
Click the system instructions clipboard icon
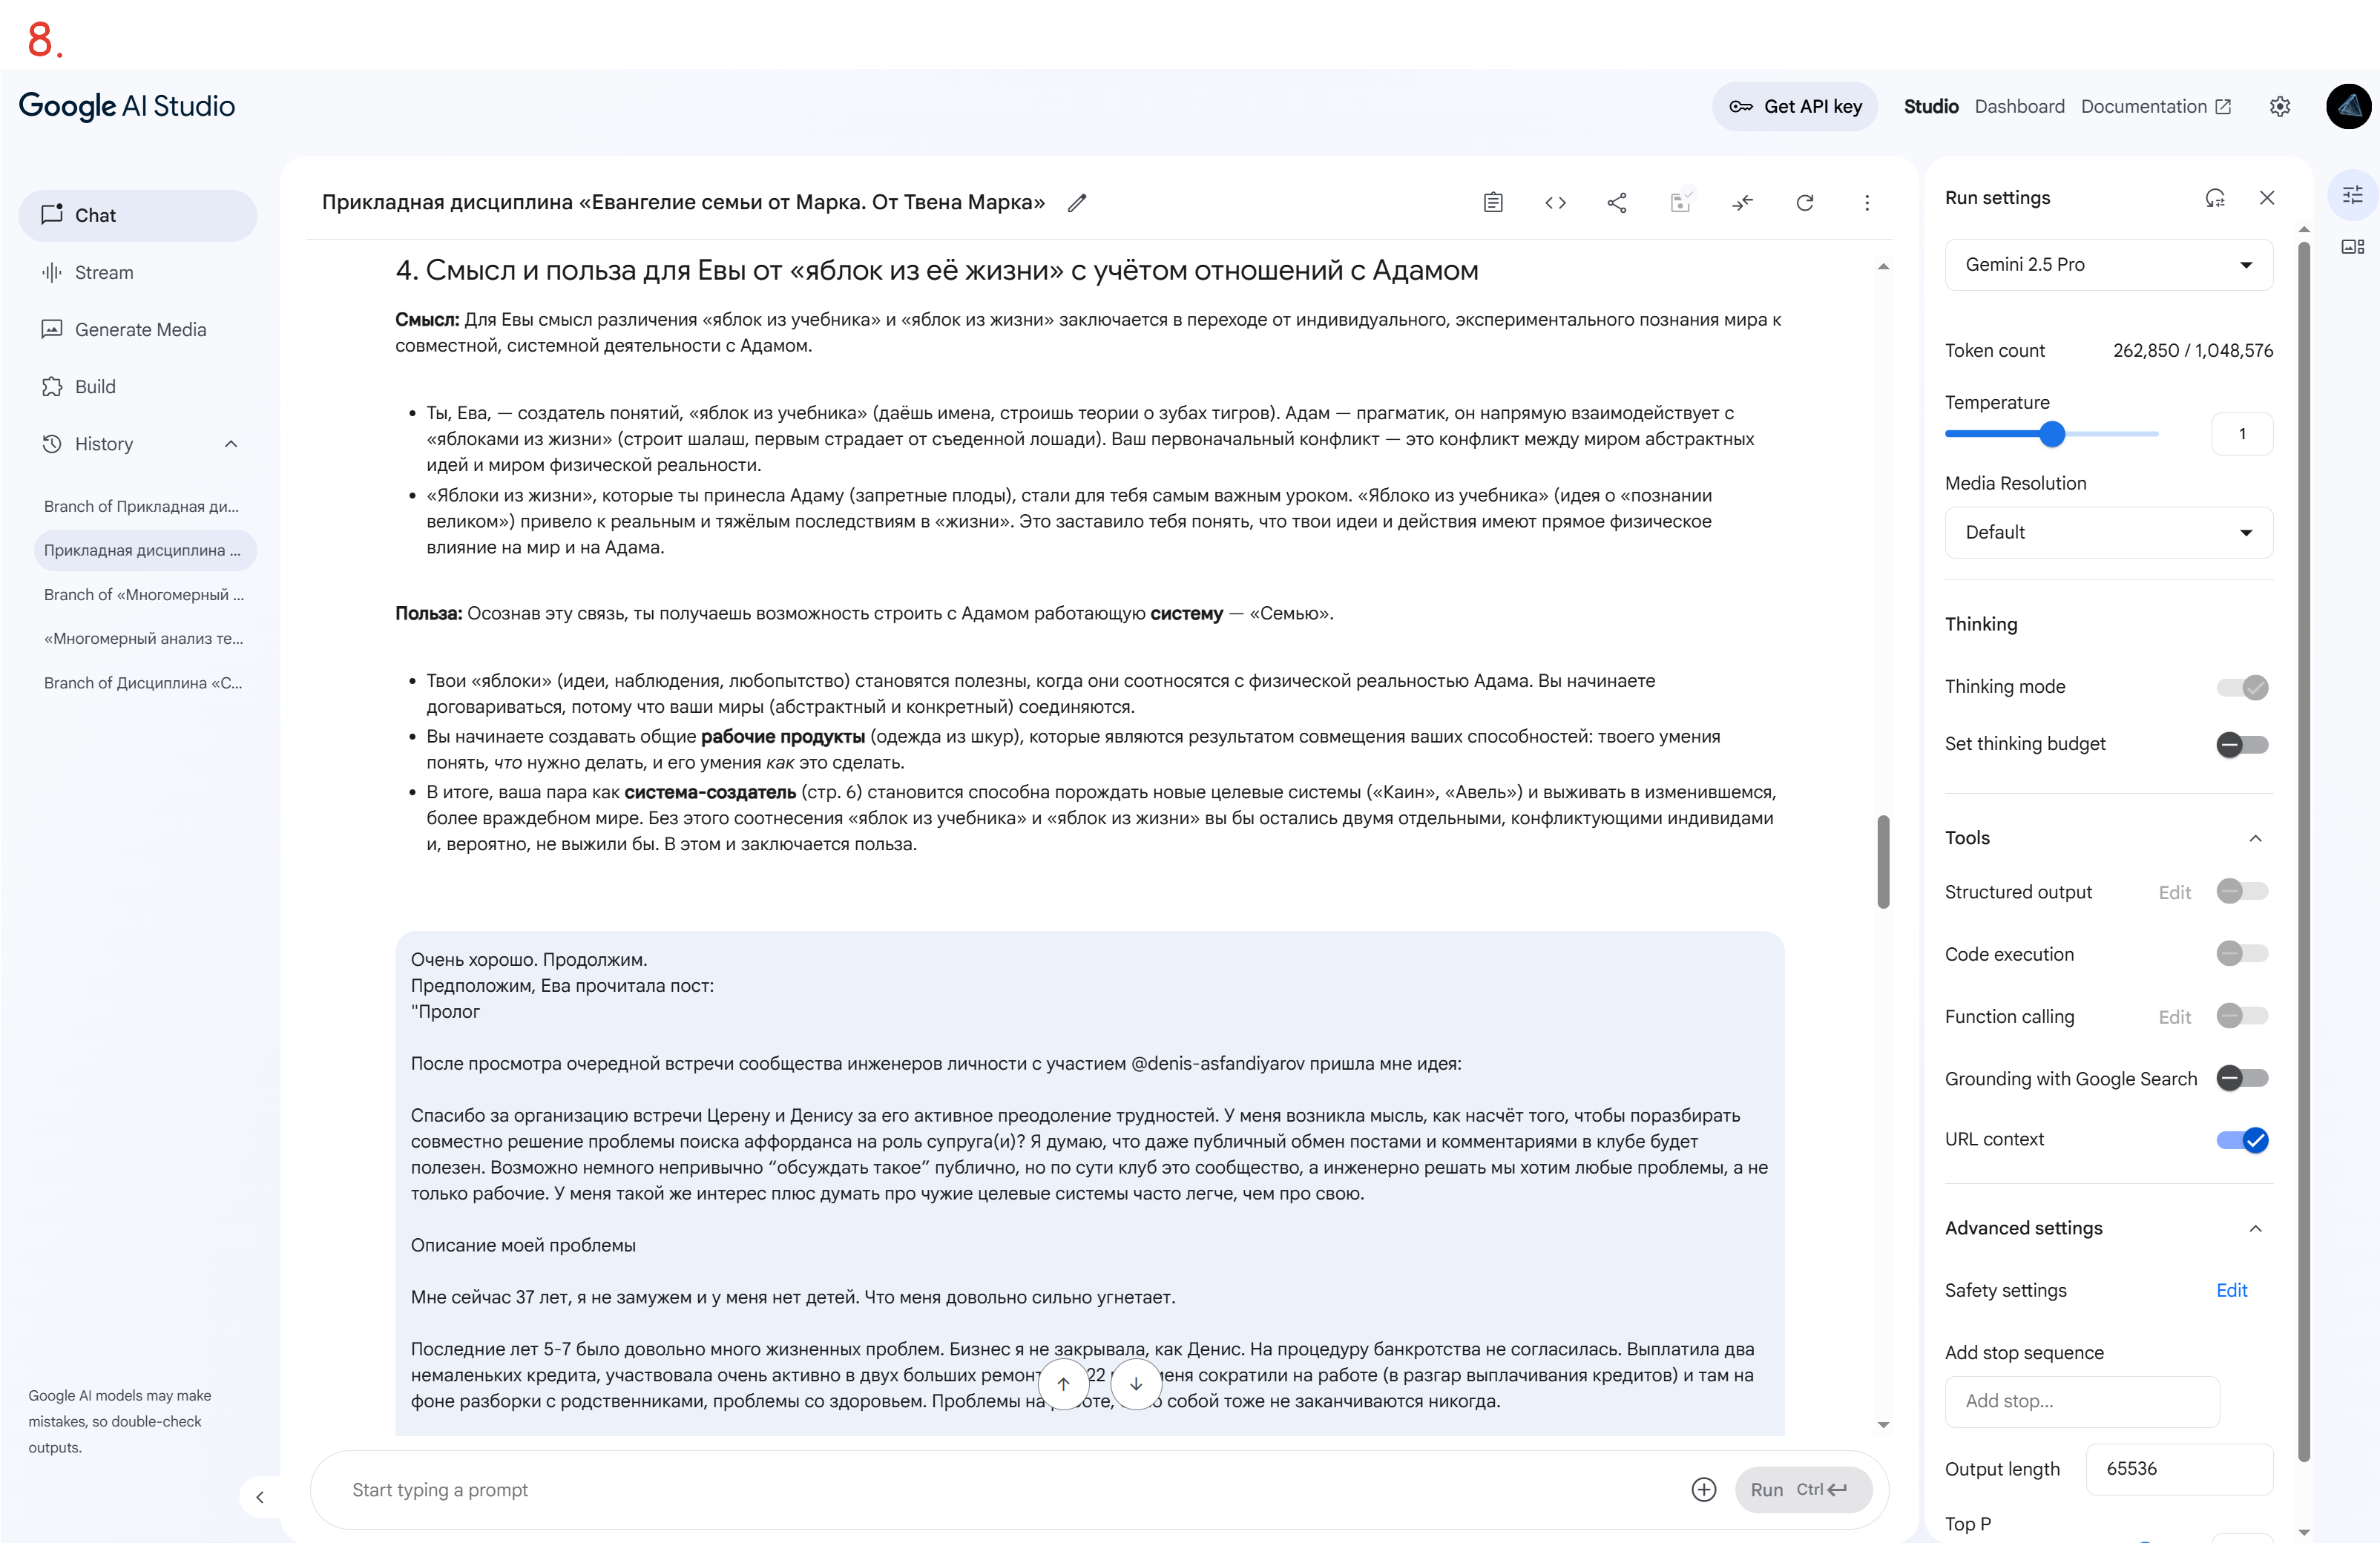[x=1492, y=203]
